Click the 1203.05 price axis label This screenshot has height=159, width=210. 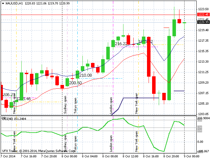click(x=203, y=114)
